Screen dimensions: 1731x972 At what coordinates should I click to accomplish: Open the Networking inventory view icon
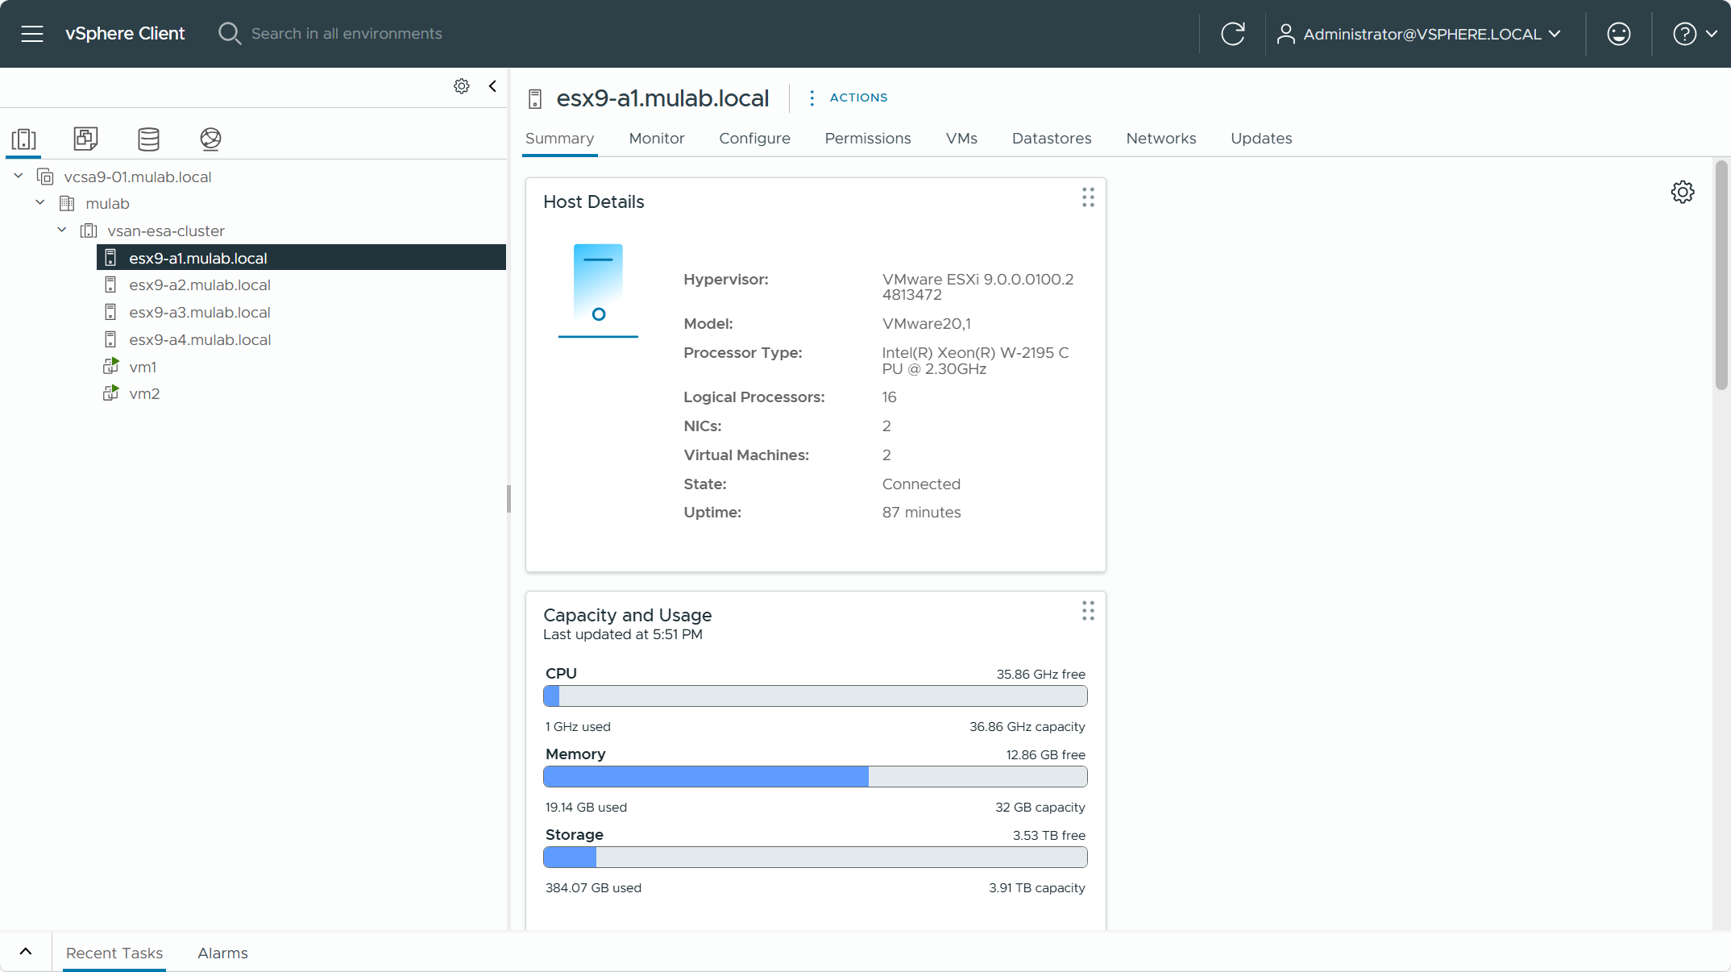pyautogui.click(x=210, y=139)
